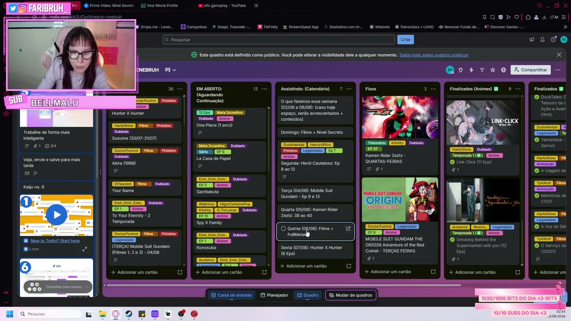The width and height of the screenshot is (571, 321).
Task: Open the EM ABERTO list actions menu
Action: coord(264,89)
